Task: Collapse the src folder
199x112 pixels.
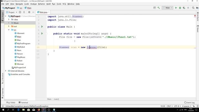Action: (9, 30)
